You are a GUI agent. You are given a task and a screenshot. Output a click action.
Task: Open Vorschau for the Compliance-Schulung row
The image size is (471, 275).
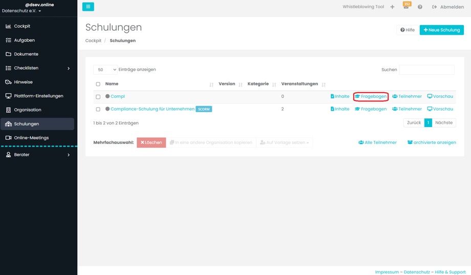click(x=440, y=109)
